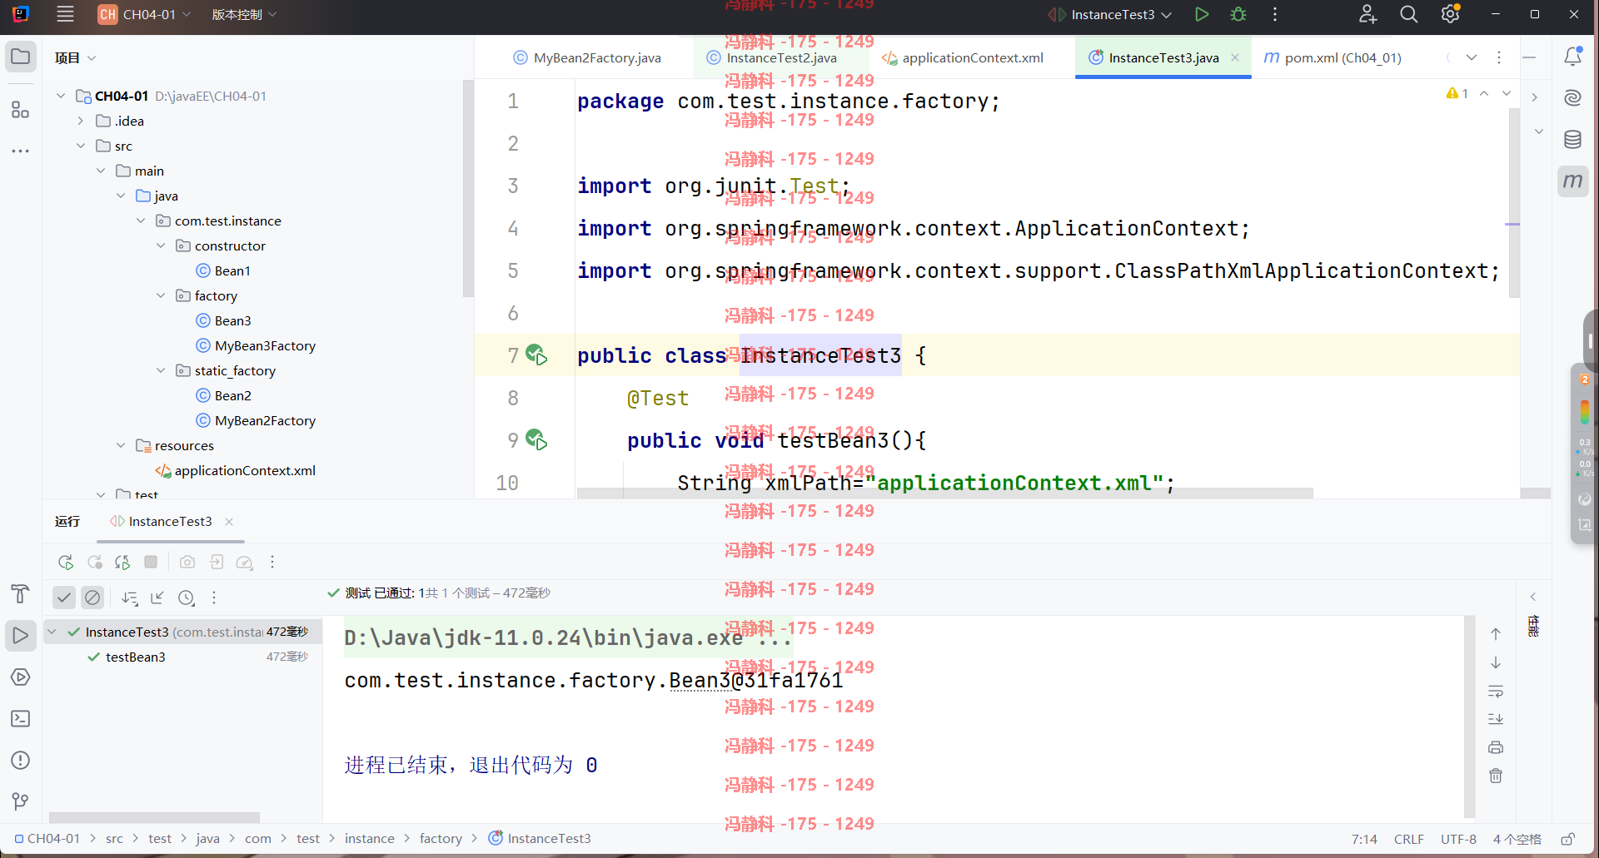
Task: Open the 项目 view dropdown
Action: 75,57
